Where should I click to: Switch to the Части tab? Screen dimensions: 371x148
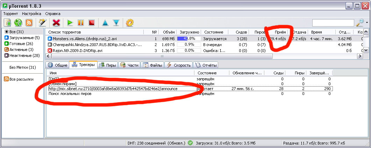tap(129, 65)
